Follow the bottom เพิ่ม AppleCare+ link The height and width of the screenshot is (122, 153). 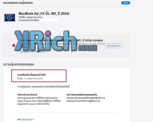click(25, 119)
